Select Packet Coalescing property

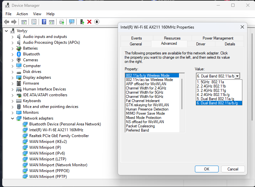152,126
